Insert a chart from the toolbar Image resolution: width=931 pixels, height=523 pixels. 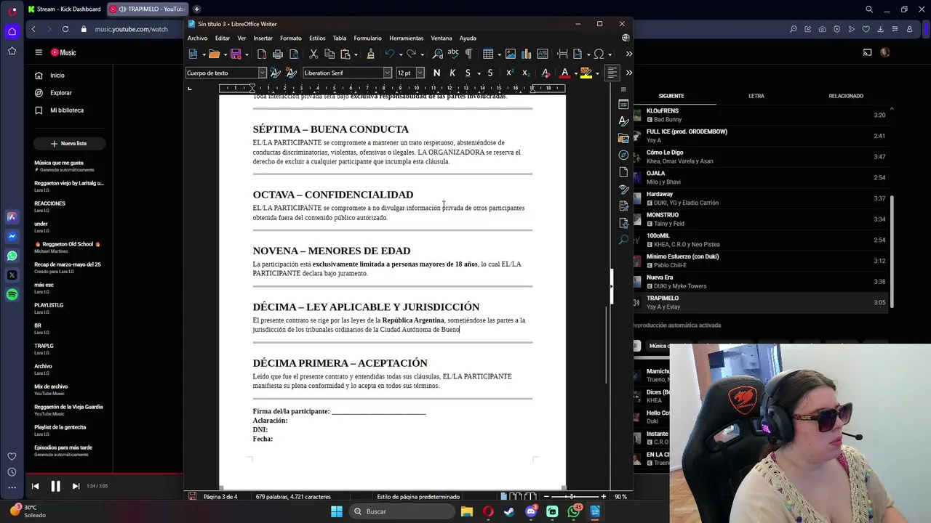tap(527, 54)
